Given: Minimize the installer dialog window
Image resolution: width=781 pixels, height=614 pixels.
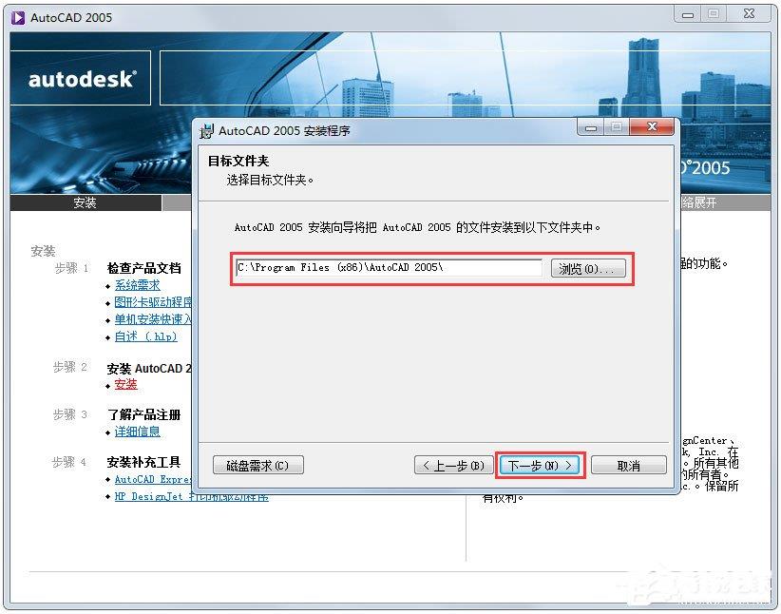Looking at the screenshot, I should pos(591,127).
